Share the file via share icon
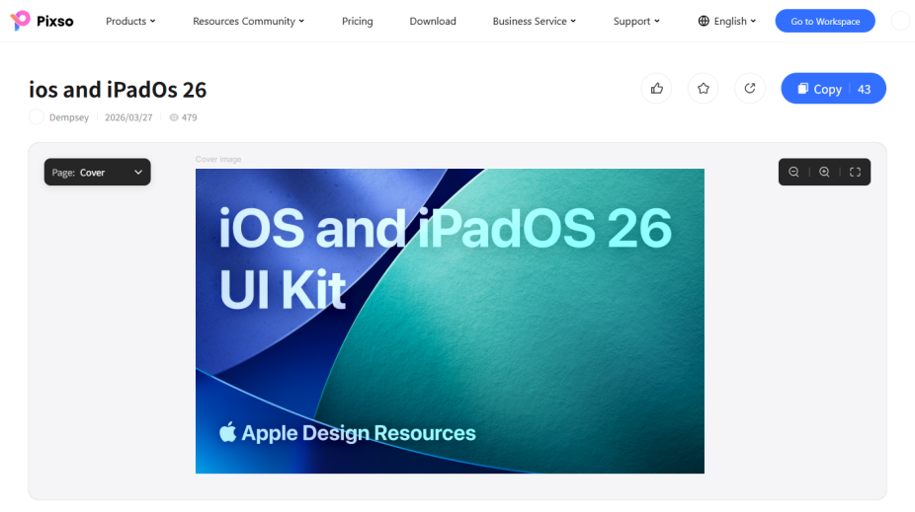 [750, 89]
